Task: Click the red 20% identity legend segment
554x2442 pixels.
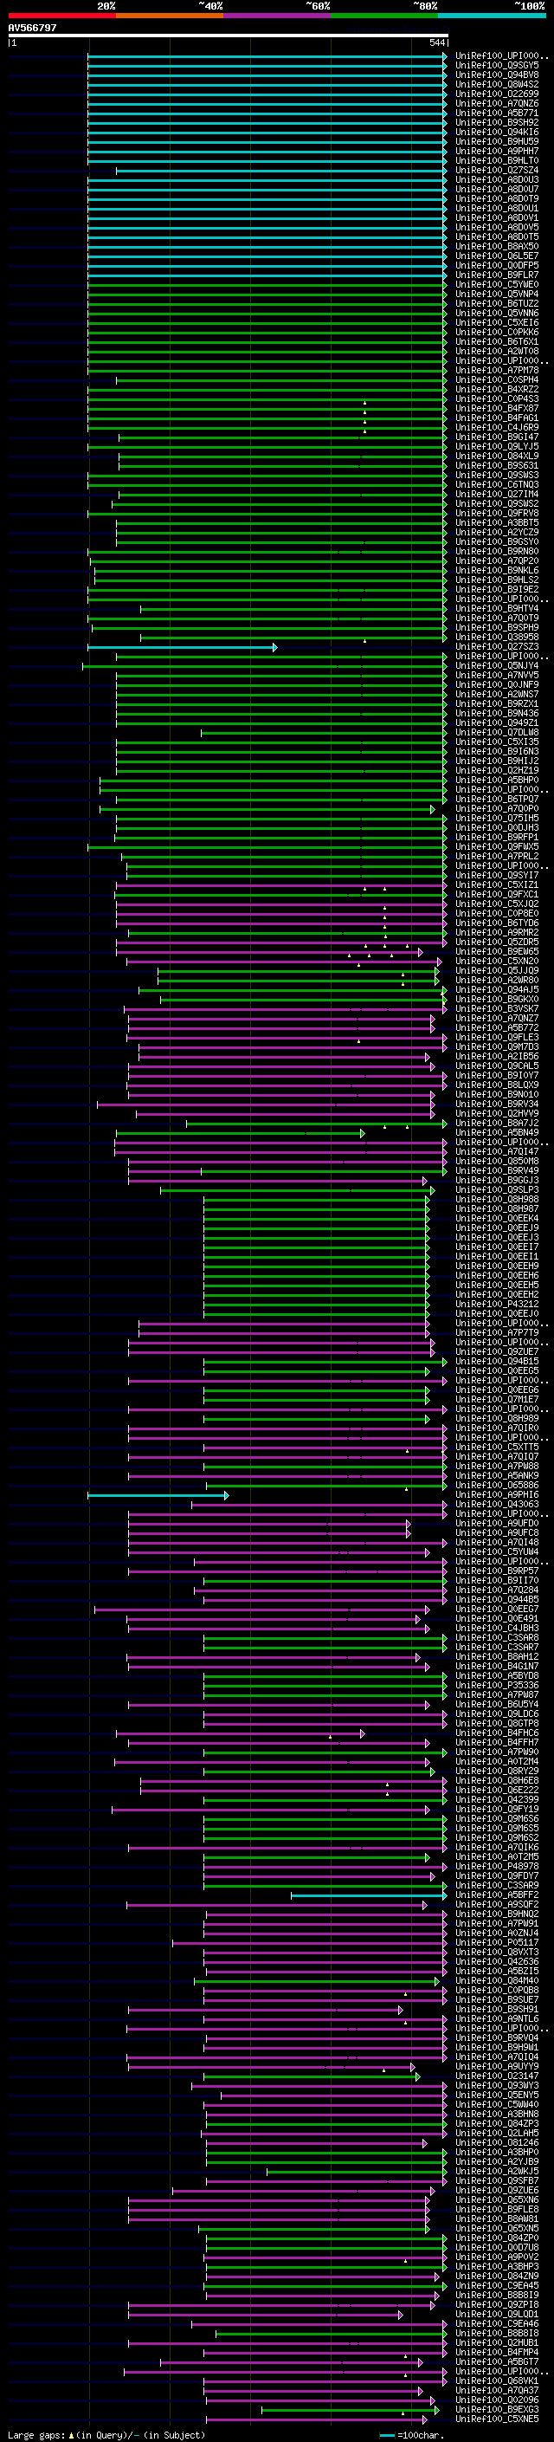Action: point(61,16)
